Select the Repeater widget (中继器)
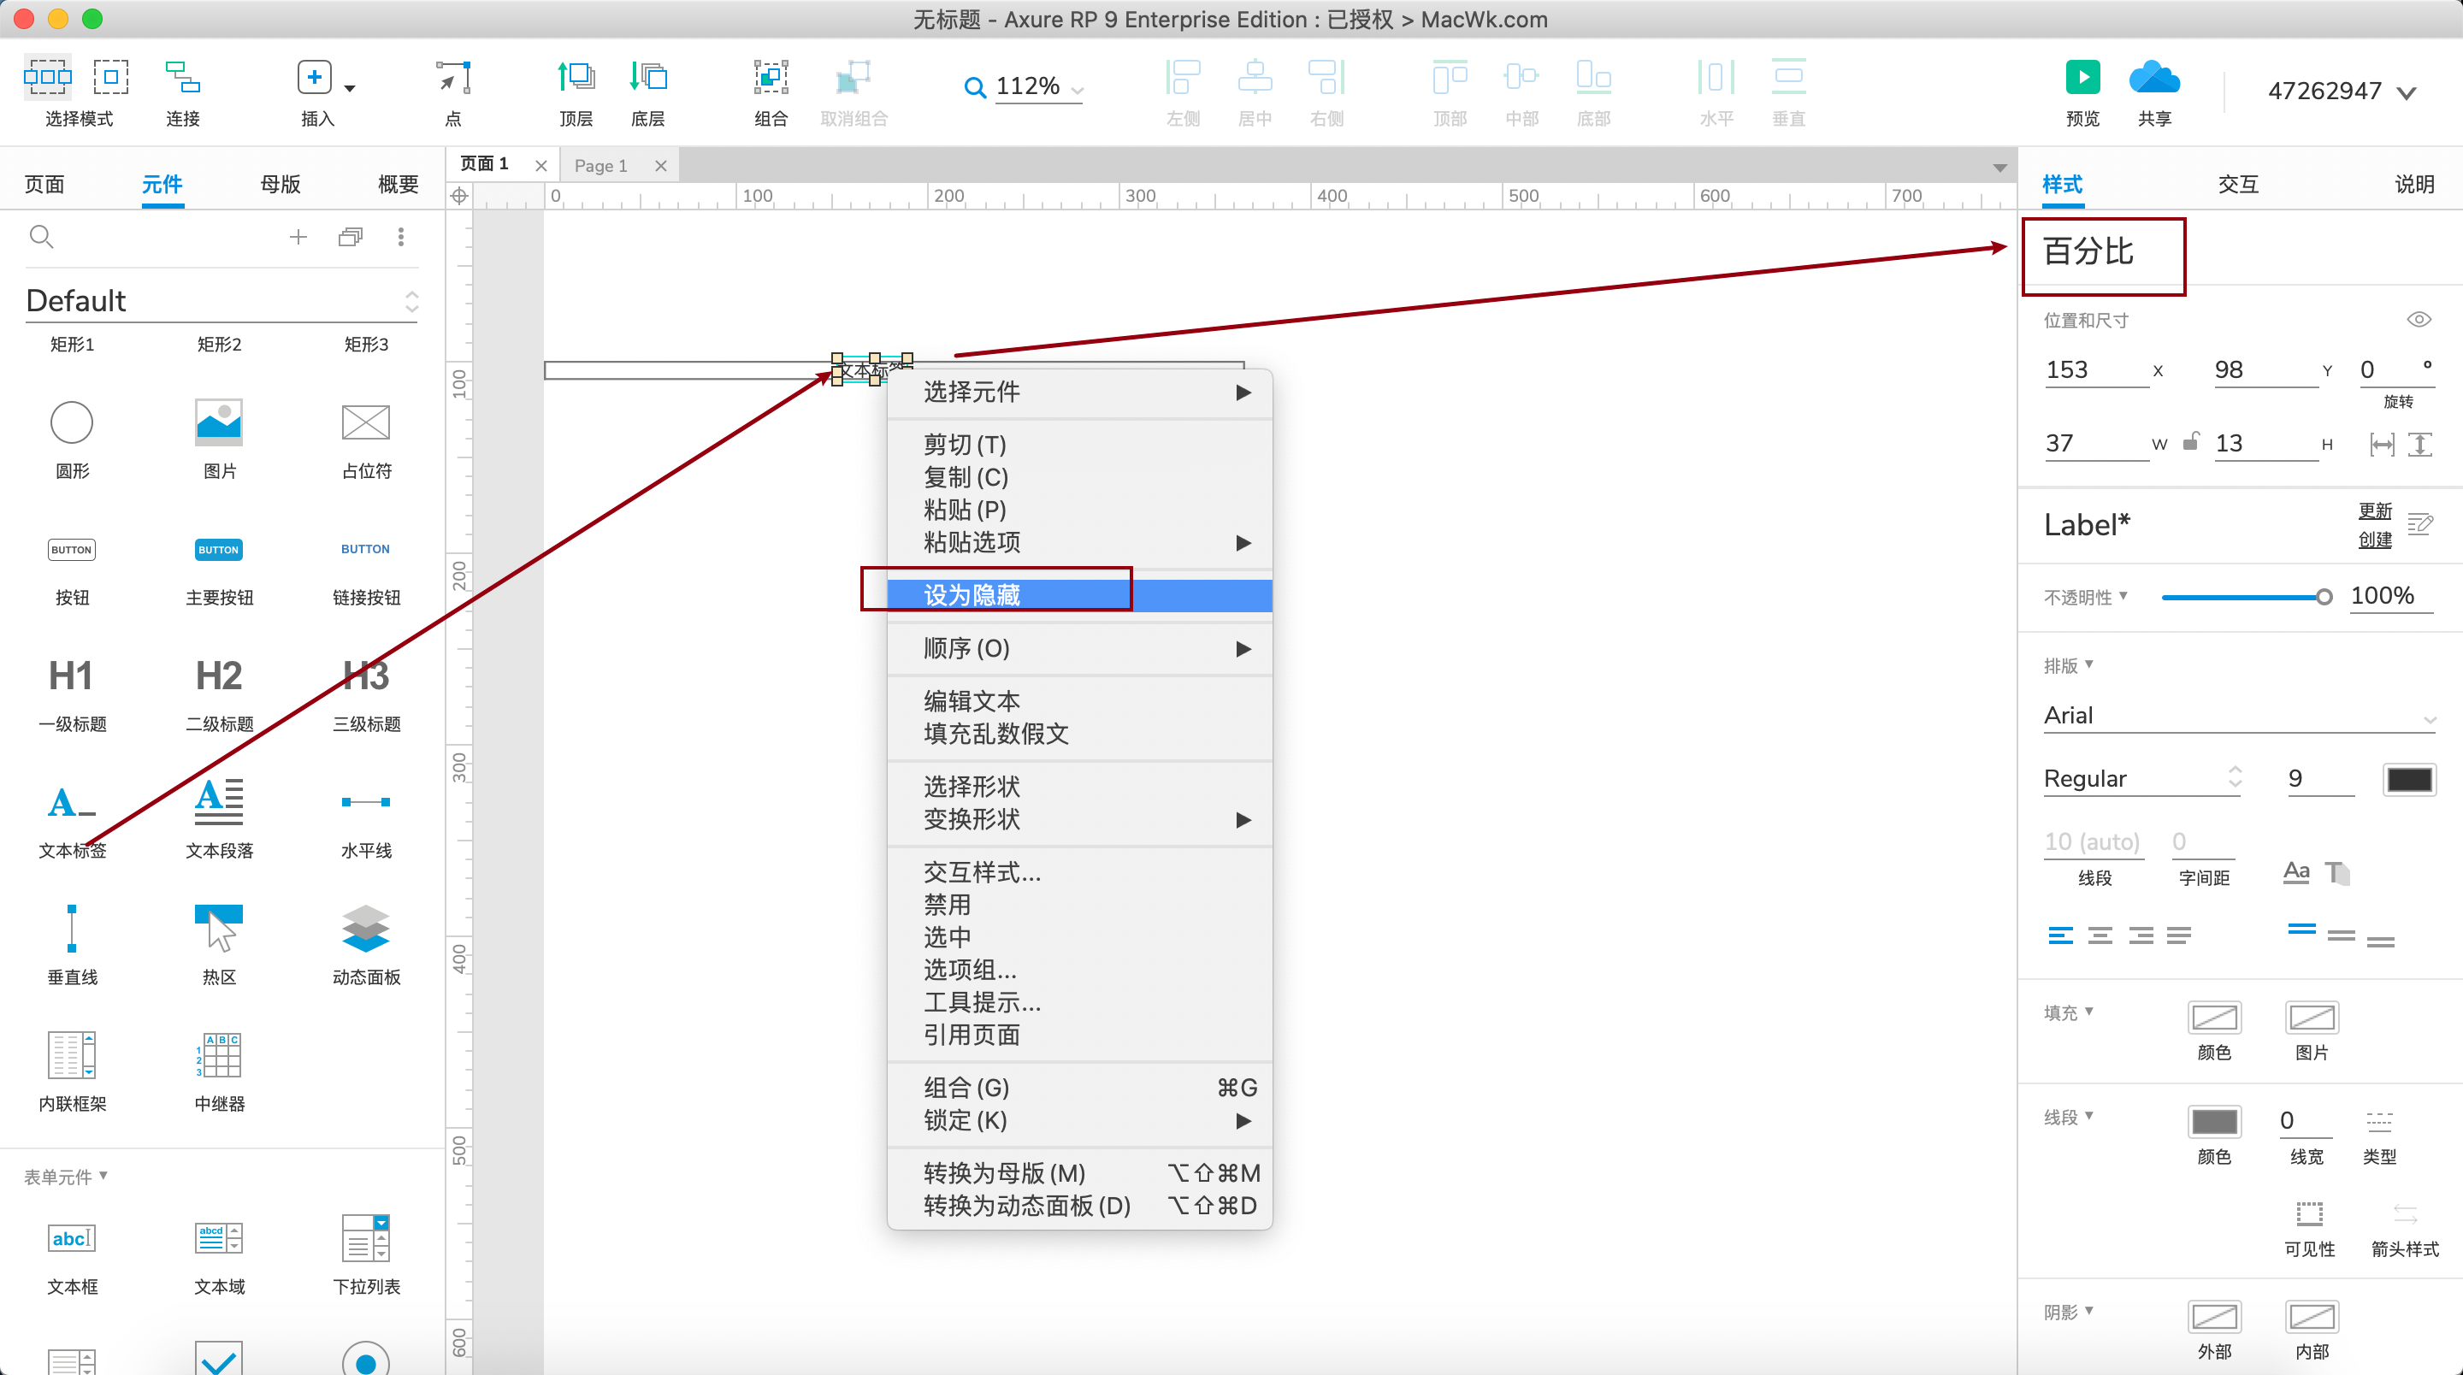The width and height of the screenshot is (2463, 1375). click(x=219, y=1054)
